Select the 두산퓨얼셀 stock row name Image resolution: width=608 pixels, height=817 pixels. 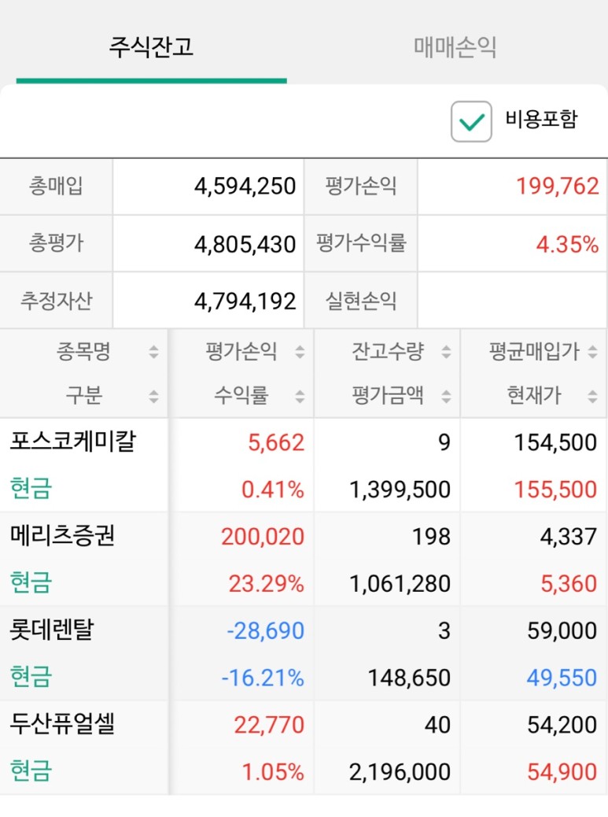(x=62, y=724)
